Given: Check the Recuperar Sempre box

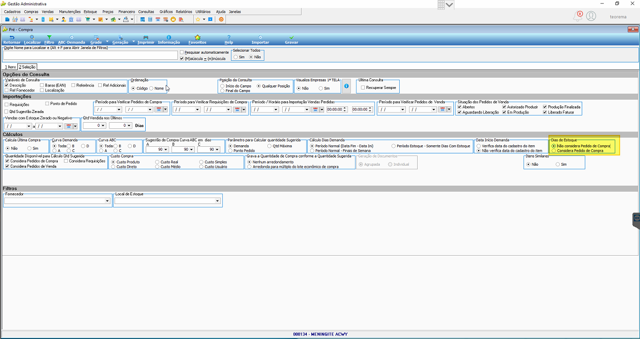Looking at the screenshot, I should pos(363,88).
